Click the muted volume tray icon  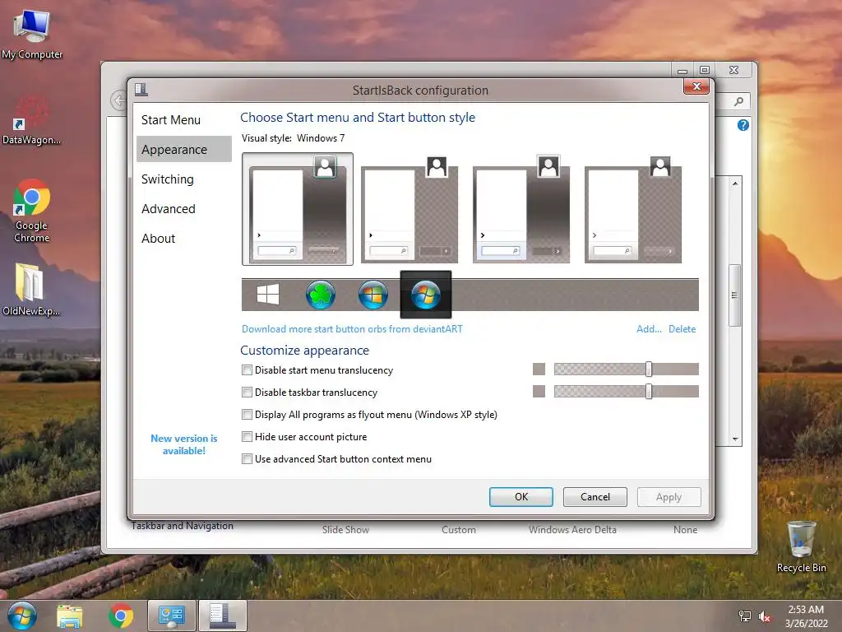(765, 616)
